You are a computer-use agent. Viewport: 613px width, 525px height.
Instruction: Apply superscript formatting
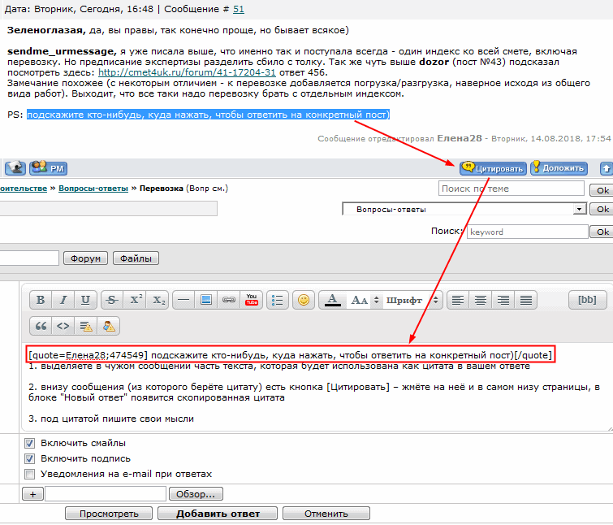135,300
